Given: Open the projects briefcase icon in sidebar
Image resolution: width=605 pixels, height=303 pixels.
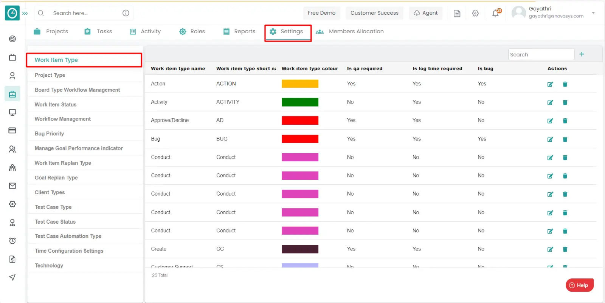Looking at the screenshot, I should click(12, 94).
